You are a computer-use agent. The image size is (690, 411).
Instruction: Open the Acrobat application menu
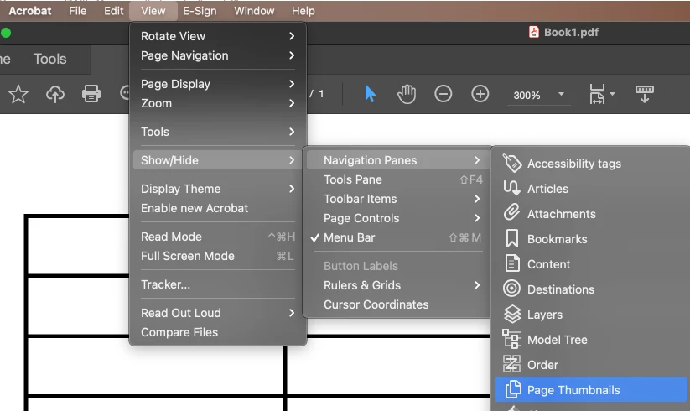tap(30, 11)
